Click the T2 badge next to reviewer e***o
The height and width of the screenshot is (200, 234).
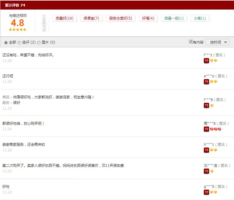pyautogui.click(x=206, y=82)
